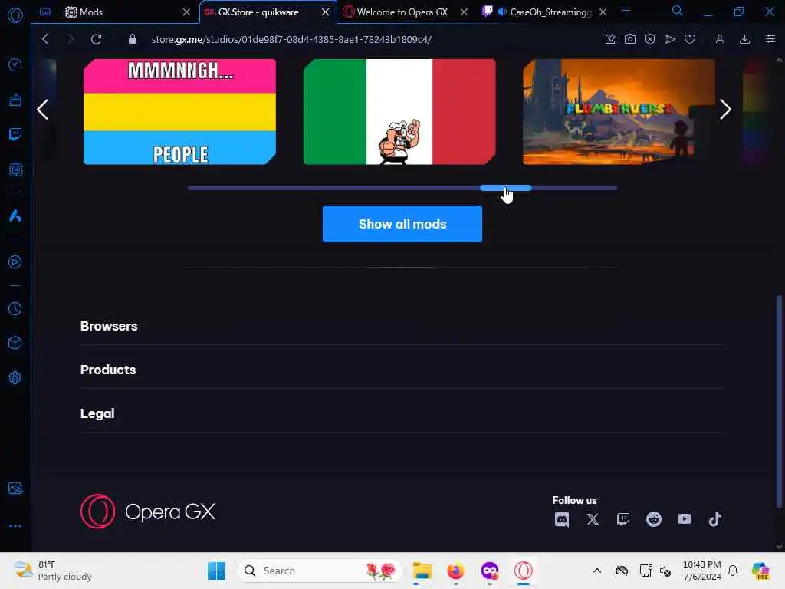Open Extensions cube sidebar icon
The image size is (785, 589).
pyautogui.click(x=15, y=343)
